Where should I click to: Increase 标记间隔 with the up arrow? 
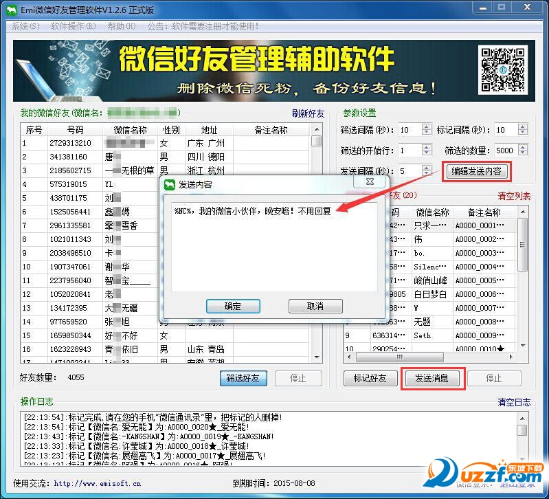(522, 127)
